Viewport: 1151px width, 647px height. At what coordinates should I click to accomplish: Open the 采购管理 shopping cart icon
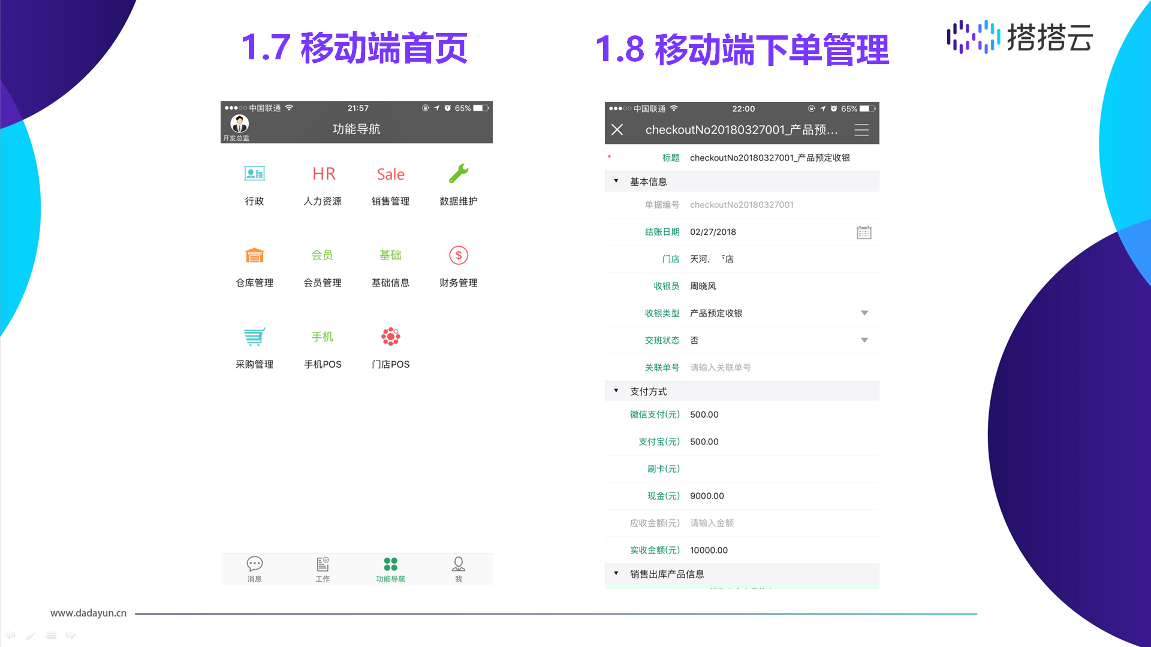(254, 337)
